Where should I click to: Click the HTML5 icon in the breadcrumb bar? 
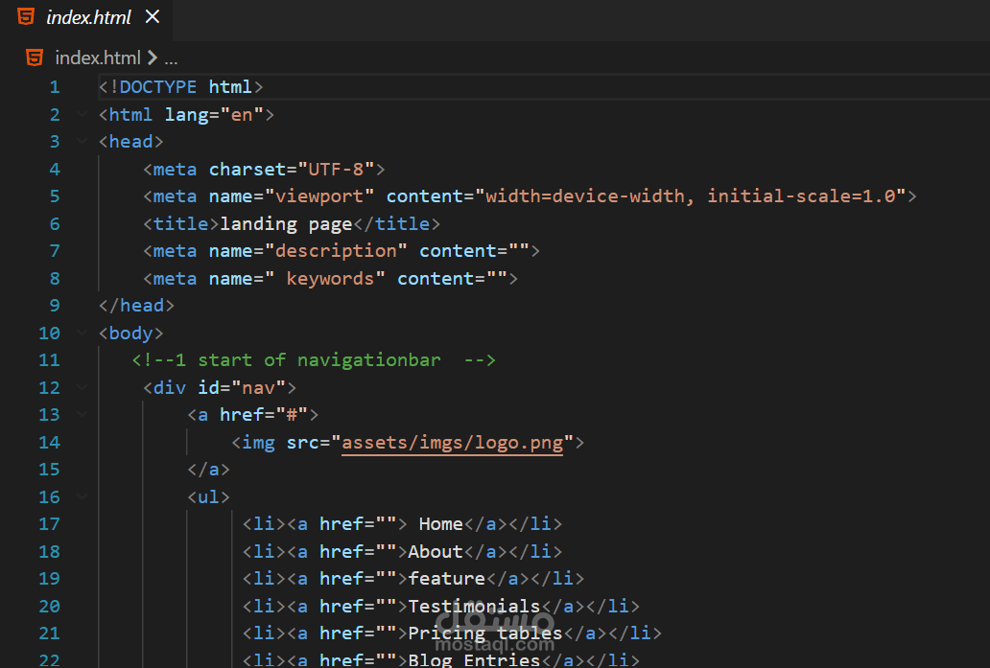(34, 58)
